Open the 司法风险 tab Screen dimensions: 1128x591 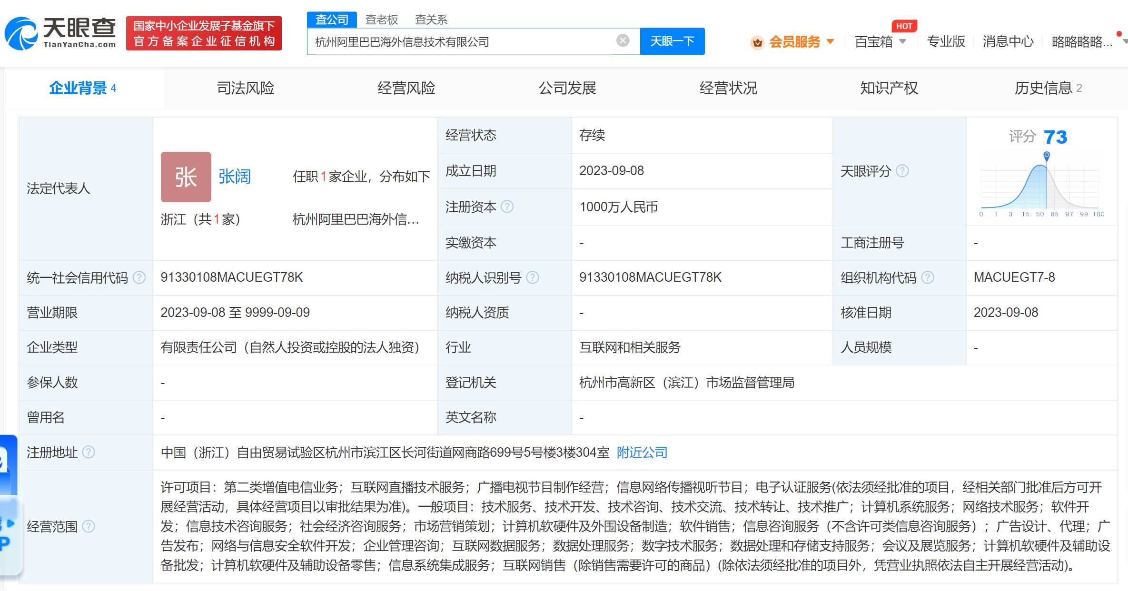(246, 88)
